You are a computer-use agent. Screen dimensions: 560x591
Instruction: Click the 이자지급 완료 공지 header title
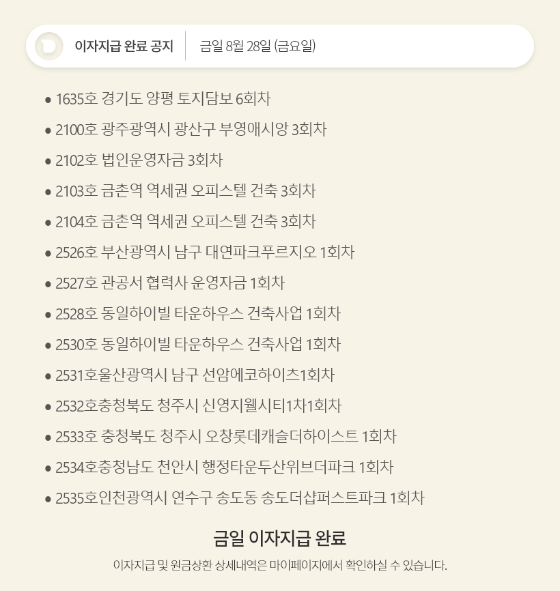pyautogui.click(x=124, y=46)
